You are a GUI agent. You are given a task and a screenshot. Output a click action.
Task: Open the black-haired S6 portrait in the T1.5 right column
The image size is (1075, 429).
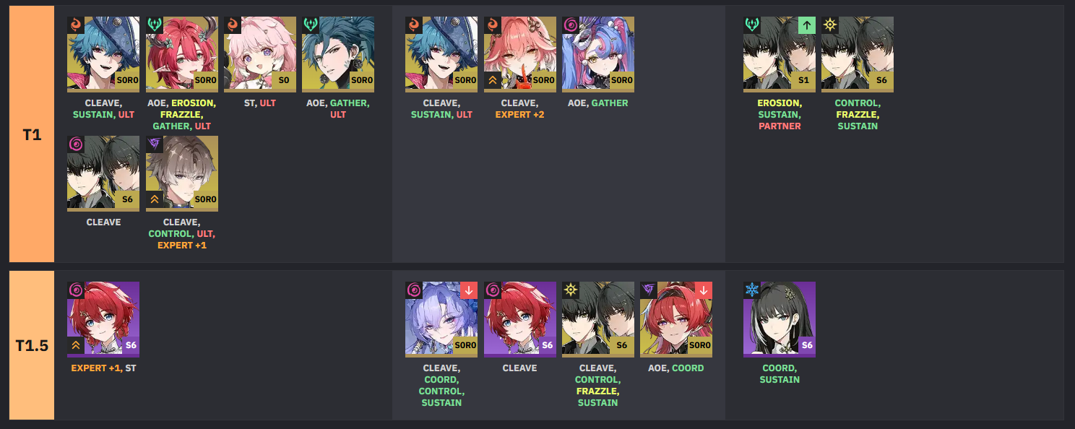click(x=780, y=319)
